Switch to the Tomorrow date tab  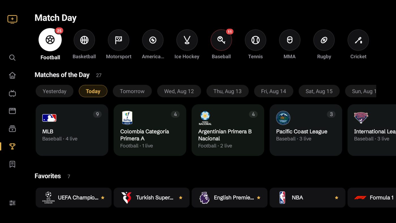tap(132, 91)
